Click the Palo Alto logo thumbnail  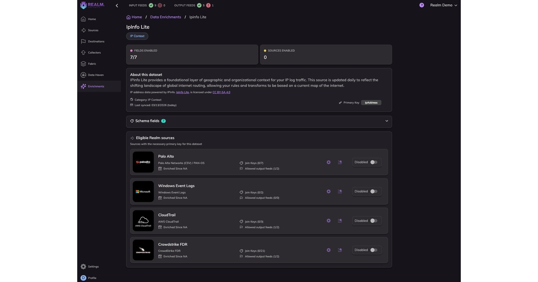[x=143, y=162]
